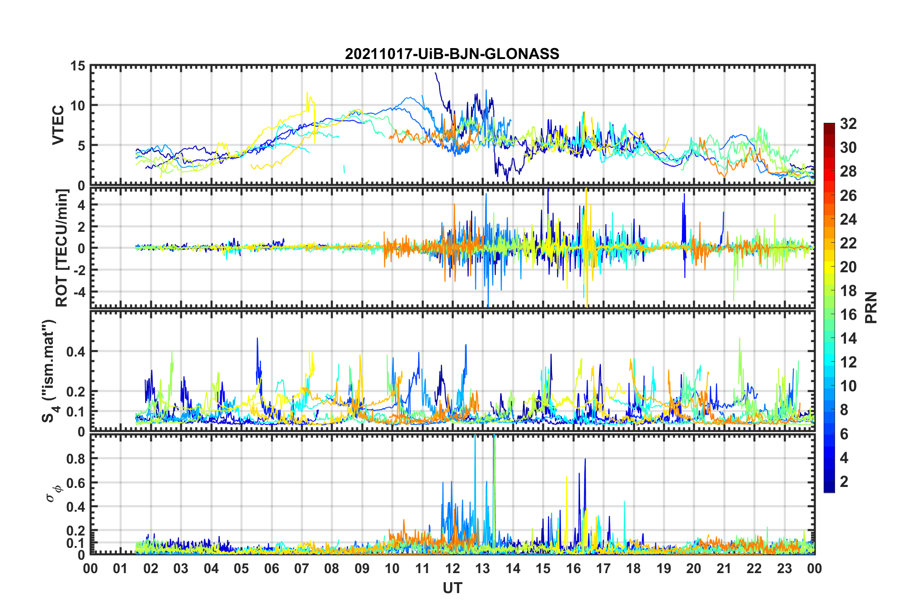The height and width of the screenshot is (615, 905).
Task: Click the colorbar tick label 16
Action: coord(848,315)
